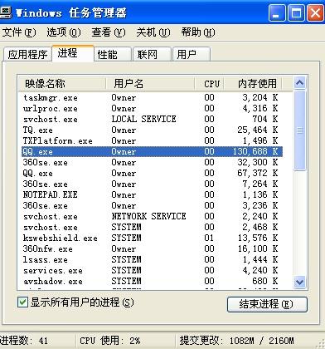Select the services.exe process row
Screen dimensions: 325x349
[152, 270]
